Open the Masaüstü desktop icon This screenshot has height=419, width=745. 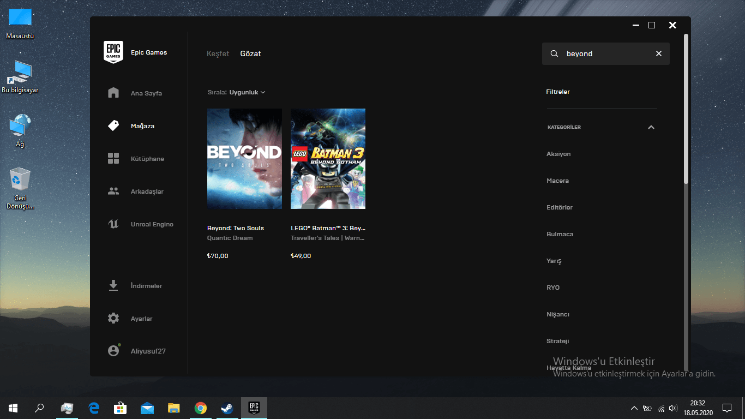20,24
